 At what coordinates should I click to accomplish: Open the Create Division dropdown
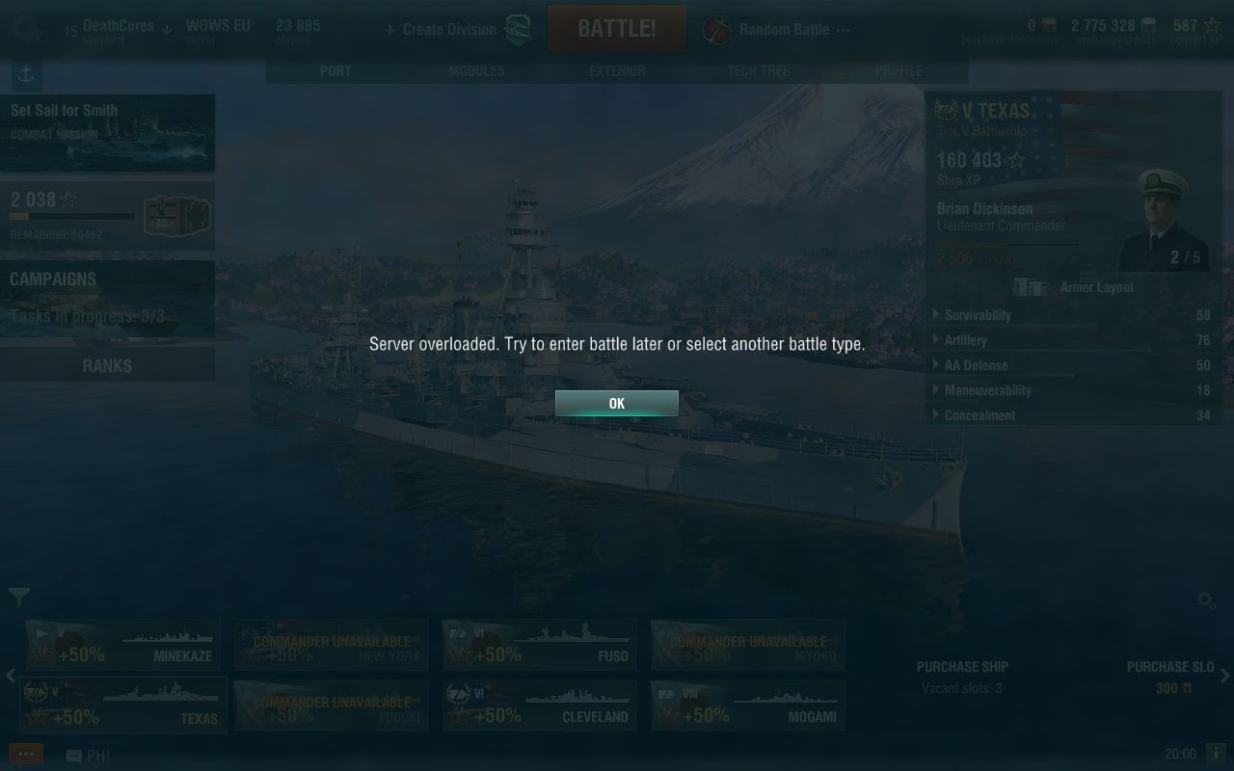point(443,30)
